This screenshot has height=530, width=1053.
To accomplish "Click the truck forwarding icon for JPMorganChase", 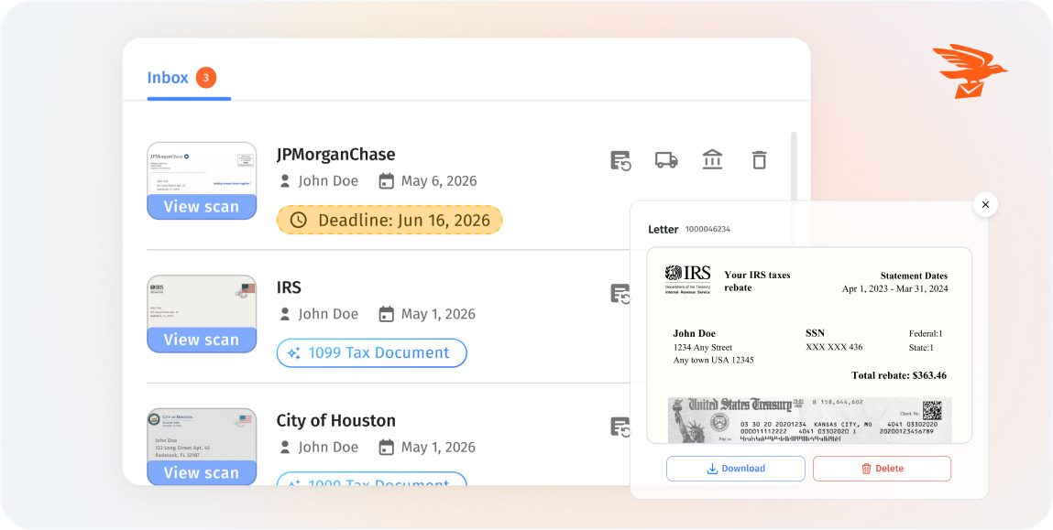I will coord(666,159).
